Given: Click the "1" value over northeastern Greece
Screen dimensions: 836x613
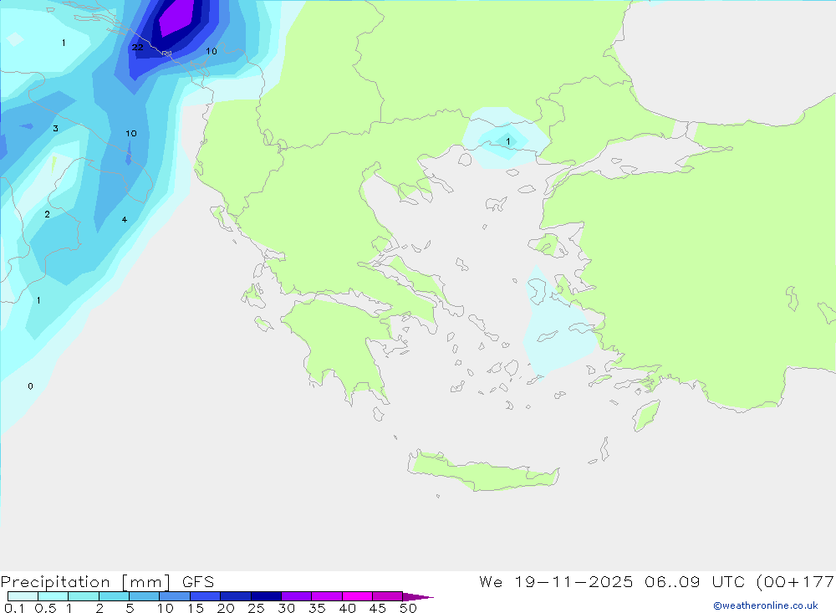Looking at the screenshot, I should pos(508,141).
